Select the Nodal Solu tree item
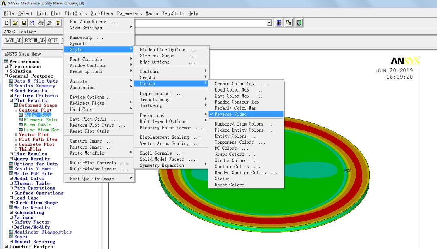 coord(38,115)
